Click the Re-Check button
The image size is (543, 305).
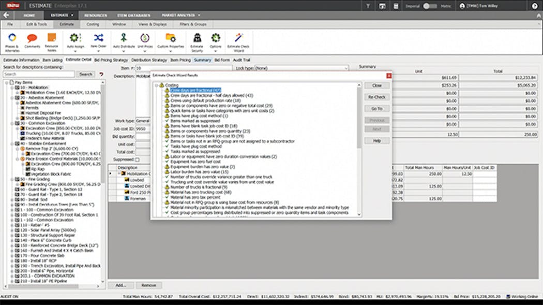pyautogui.click(x=377, y=97)
